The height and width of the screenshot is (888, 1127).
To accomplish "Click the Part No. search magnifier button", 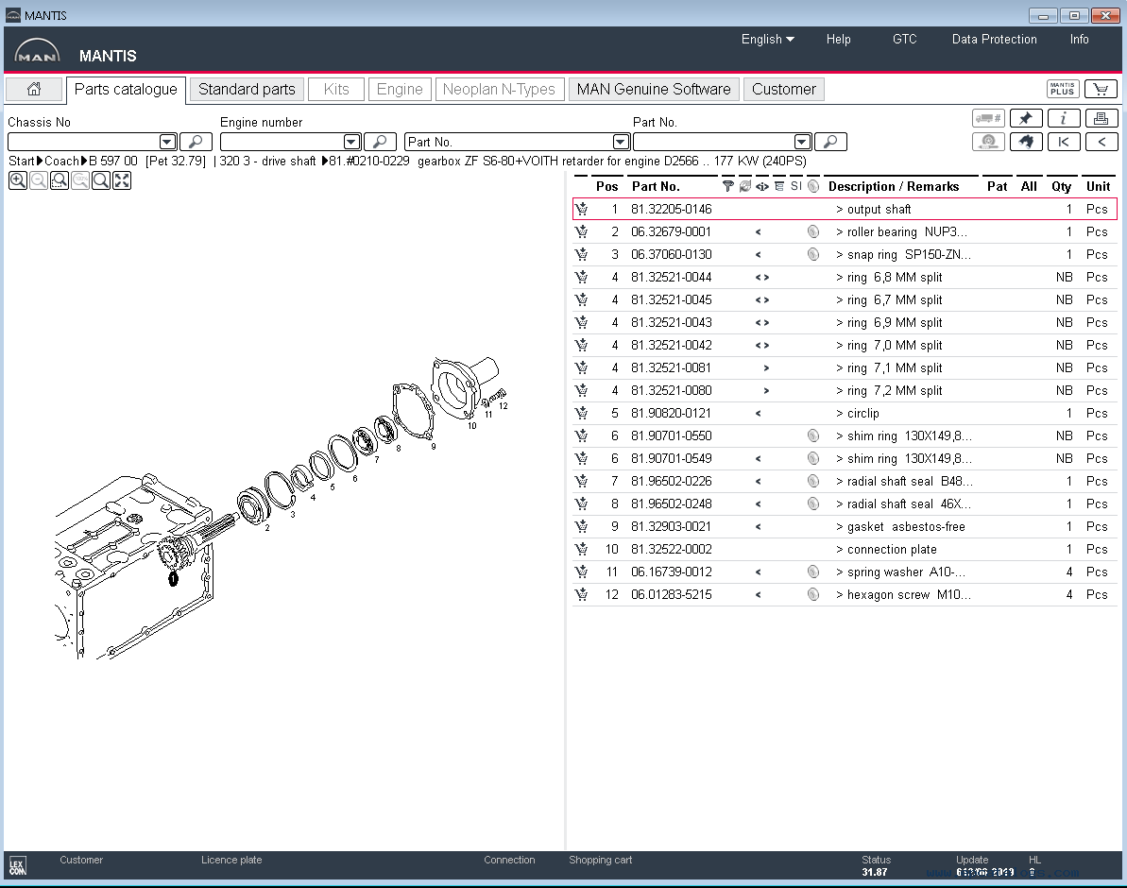I will pyautogui.click(x=830, y=142).
